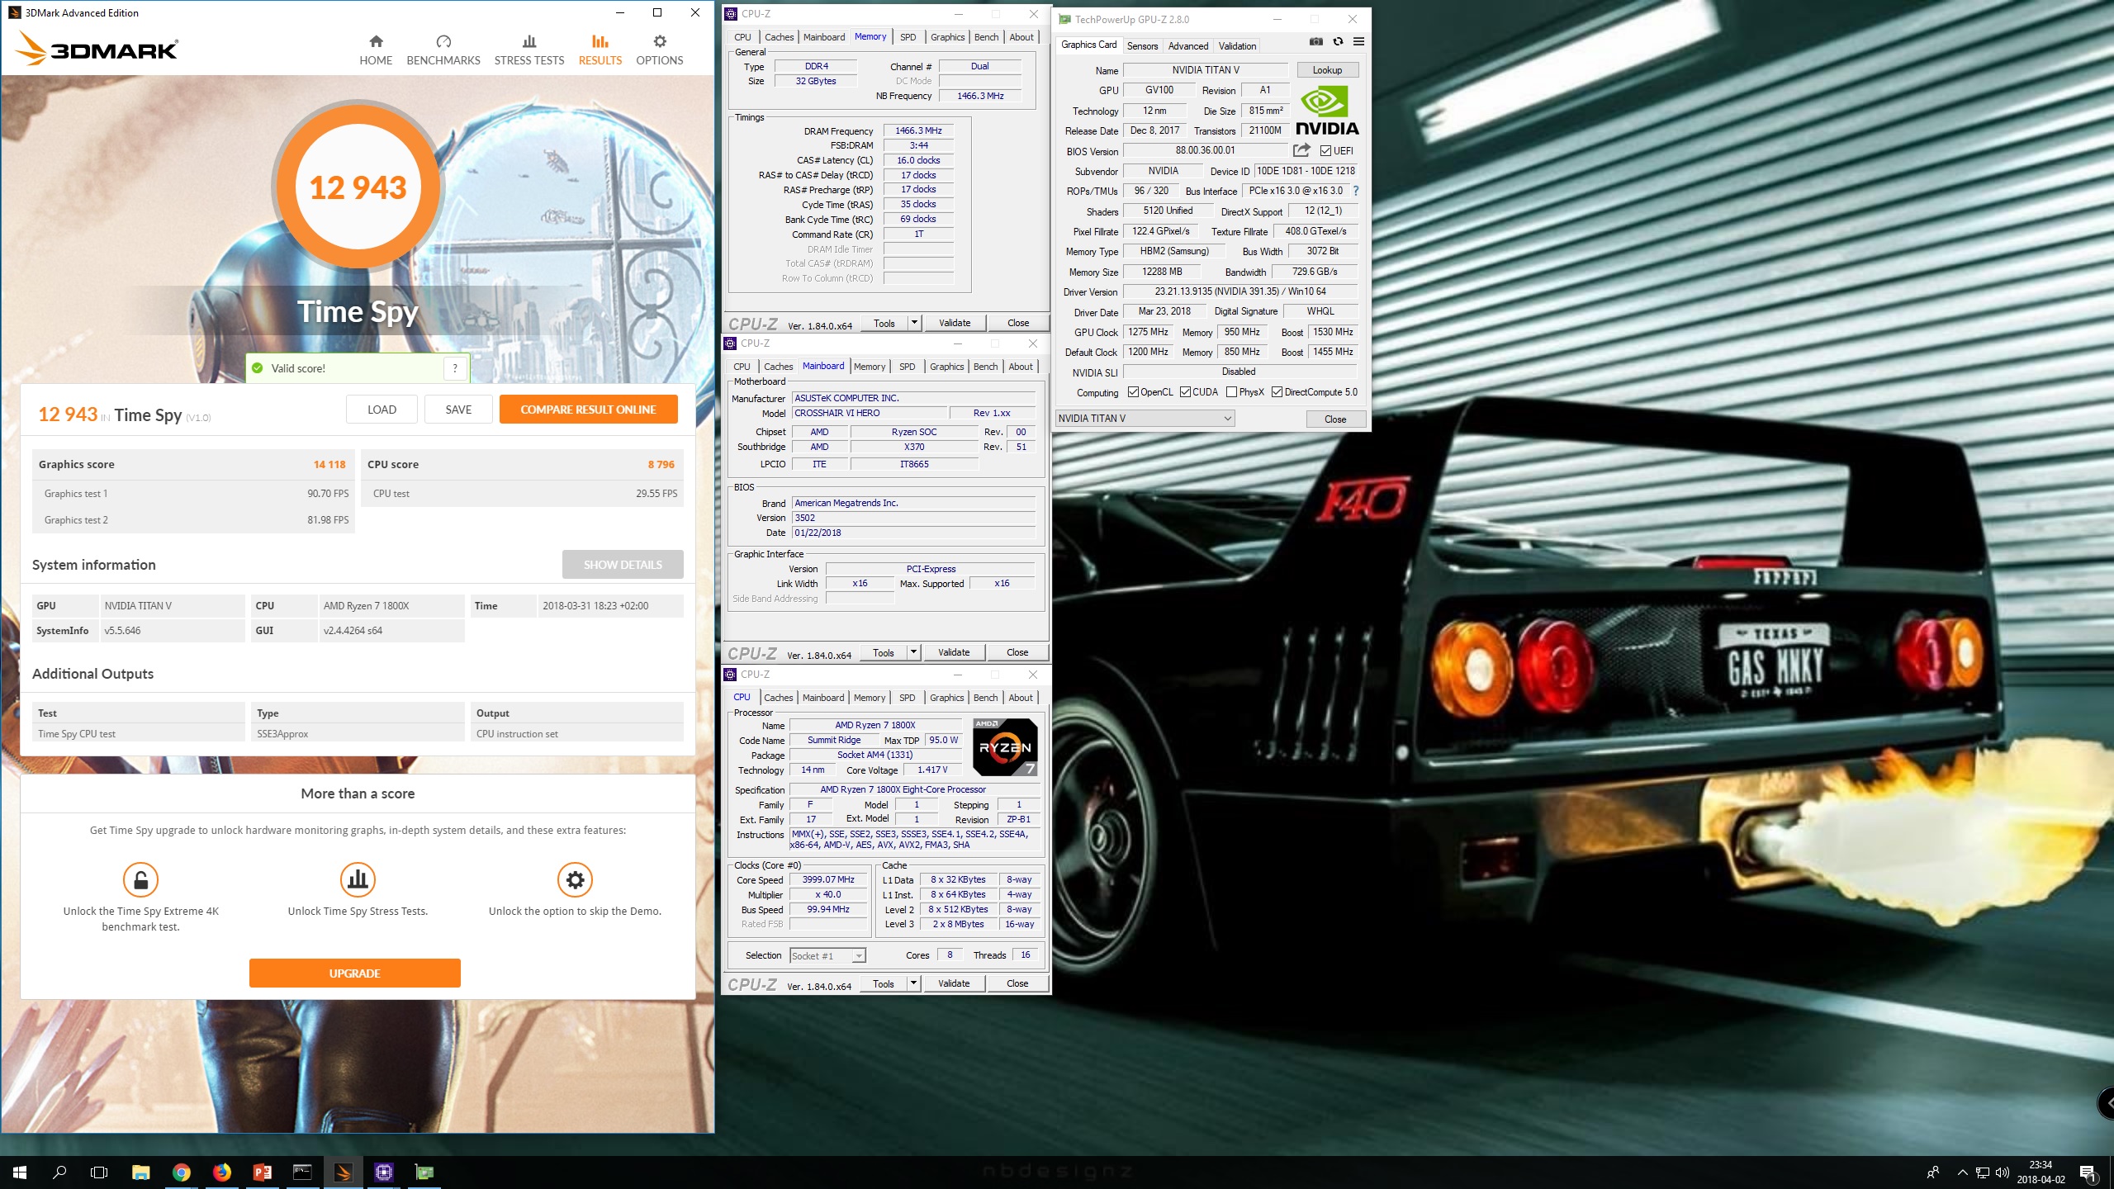Open the GPU-Z hamburger menu
Image resolution: width=2114 pixels, height=1189 pixels.
pos(1358,41)
